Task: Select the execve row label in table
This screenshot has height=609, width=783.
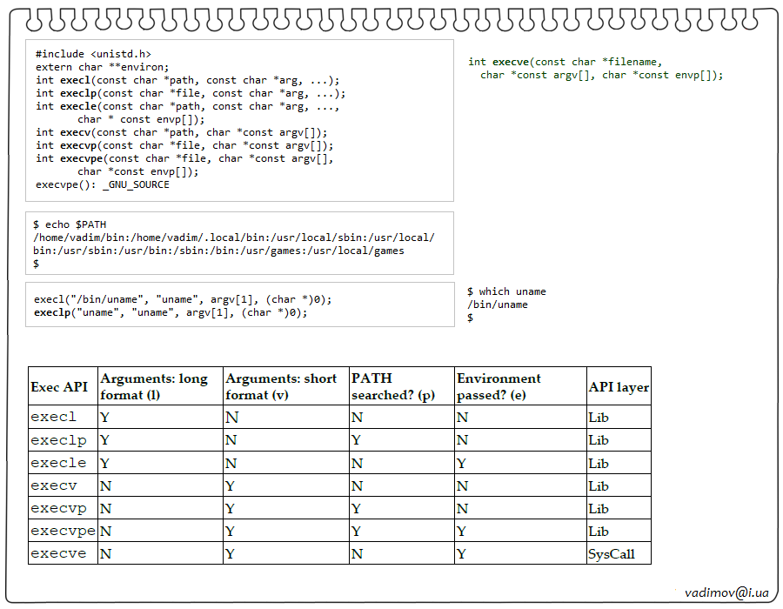Action: coord(58,553)
